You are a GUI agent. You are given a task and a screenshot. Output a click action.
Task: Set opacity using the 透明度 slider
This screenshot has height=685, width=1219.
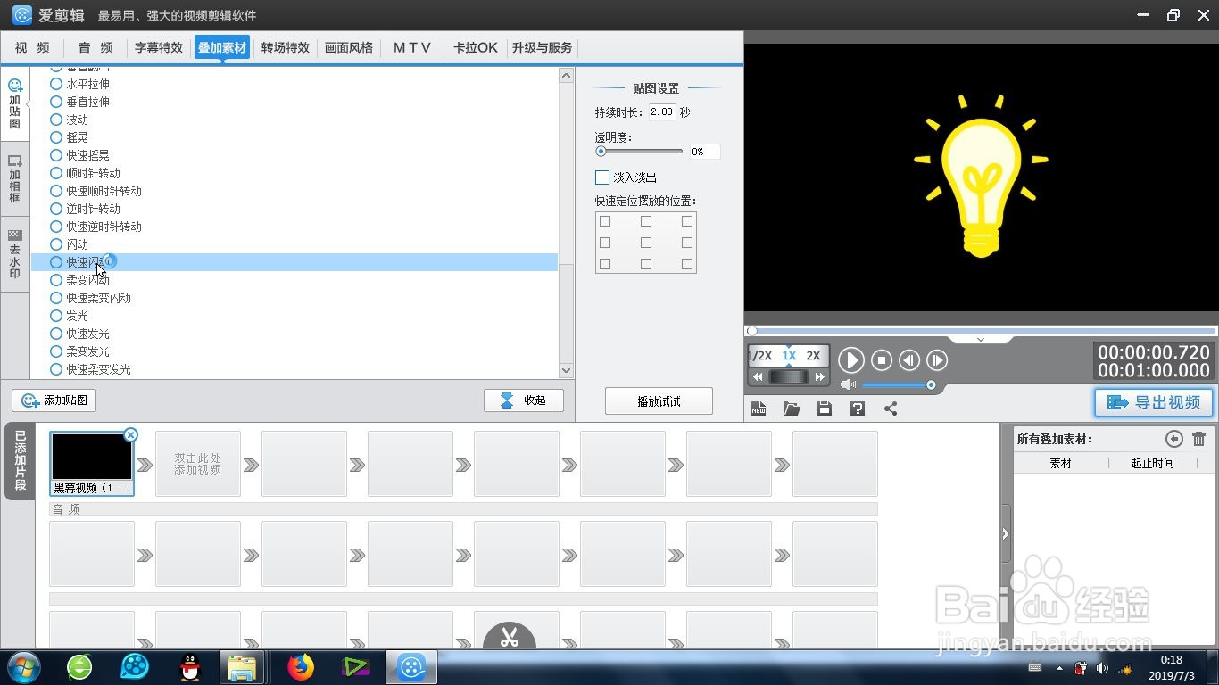(x=600, y=151)
